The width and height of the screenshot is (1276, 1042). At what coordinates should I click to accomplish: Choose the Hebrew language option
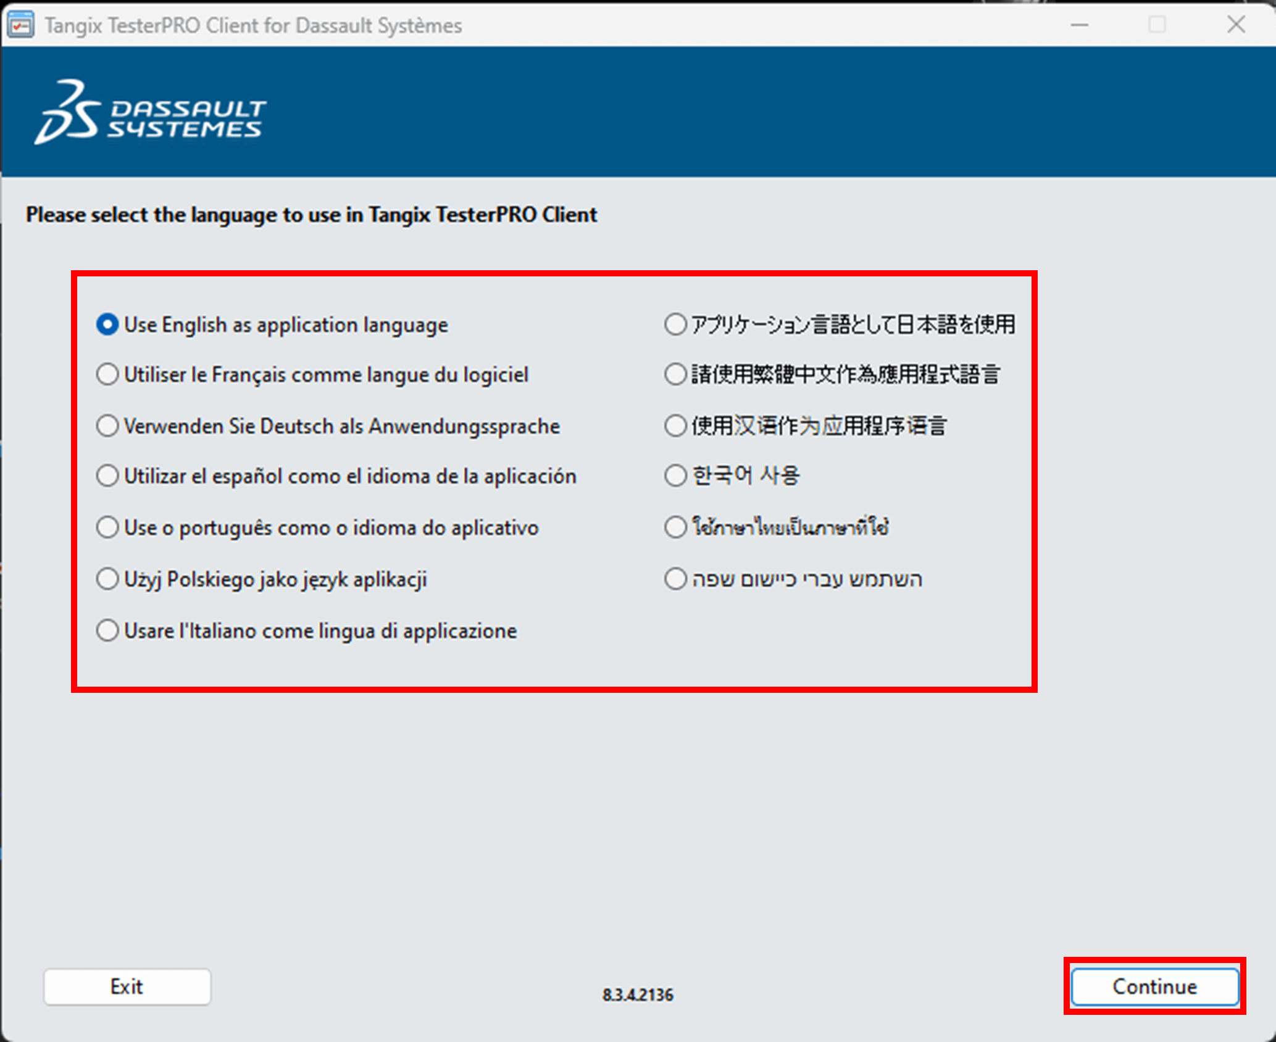[x=675, y=579]
